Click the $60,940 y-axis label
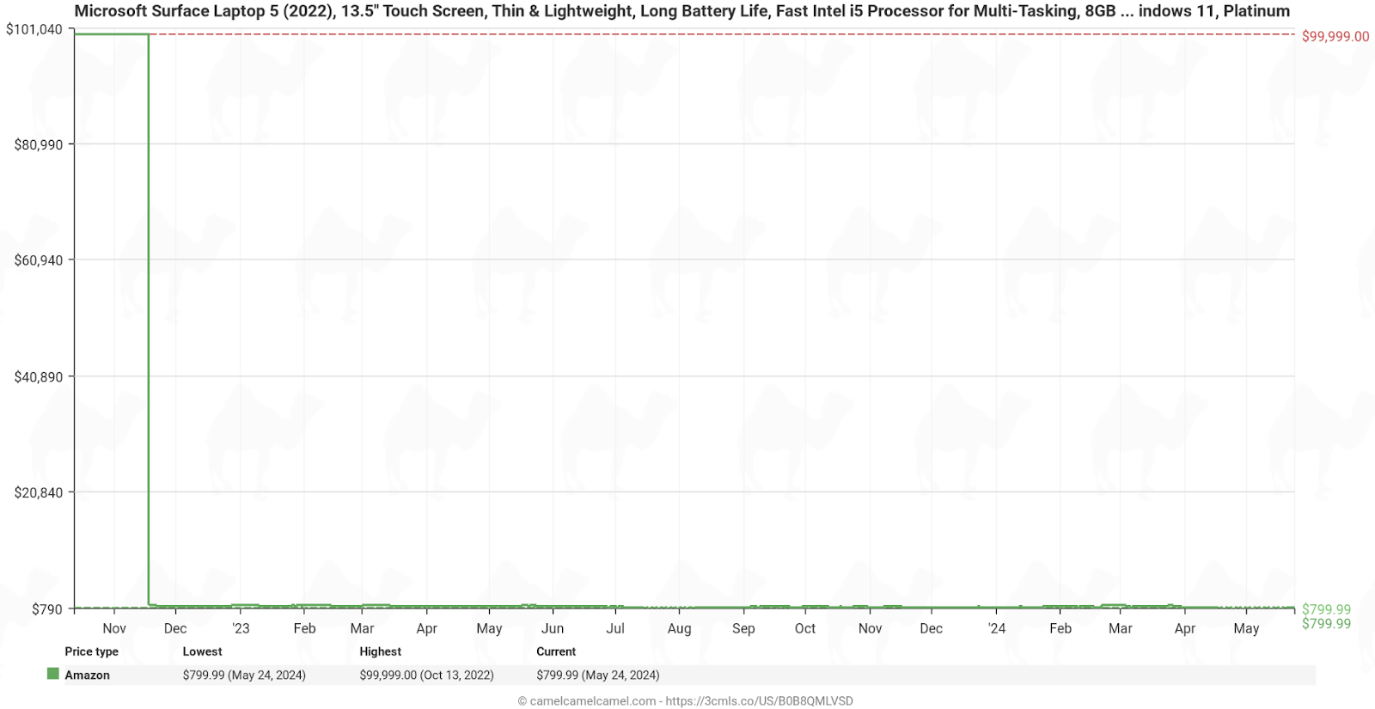1375x709 pixels. (x=39, y=260)
